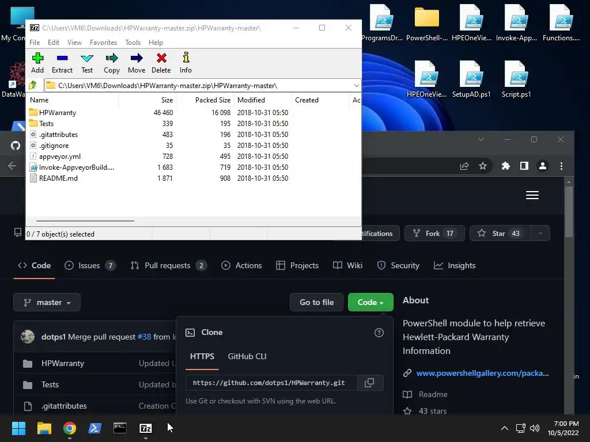Open File Explorer from the taskbar
590x442 pixels.
pos(44,428)
